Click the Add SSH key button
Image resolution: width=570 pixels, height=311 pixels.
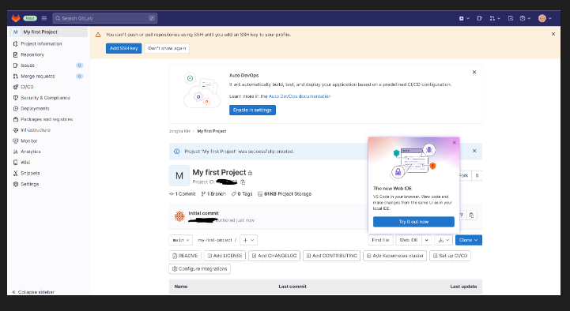point(123,48)
